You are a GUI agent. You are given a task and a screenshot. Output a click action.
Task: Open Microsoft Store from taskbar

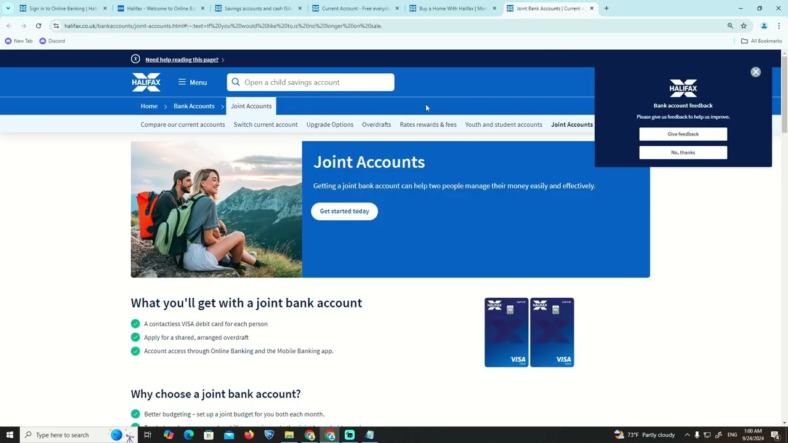pyautogui.click(x=209, y=435)
